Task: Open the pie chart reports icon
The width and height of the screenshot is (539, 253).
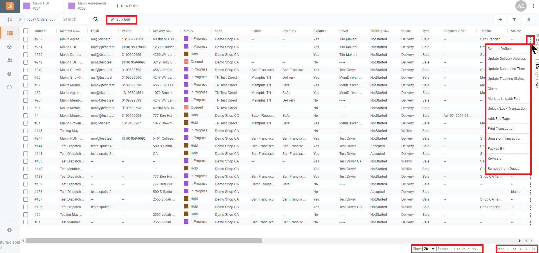Action: 10,74
